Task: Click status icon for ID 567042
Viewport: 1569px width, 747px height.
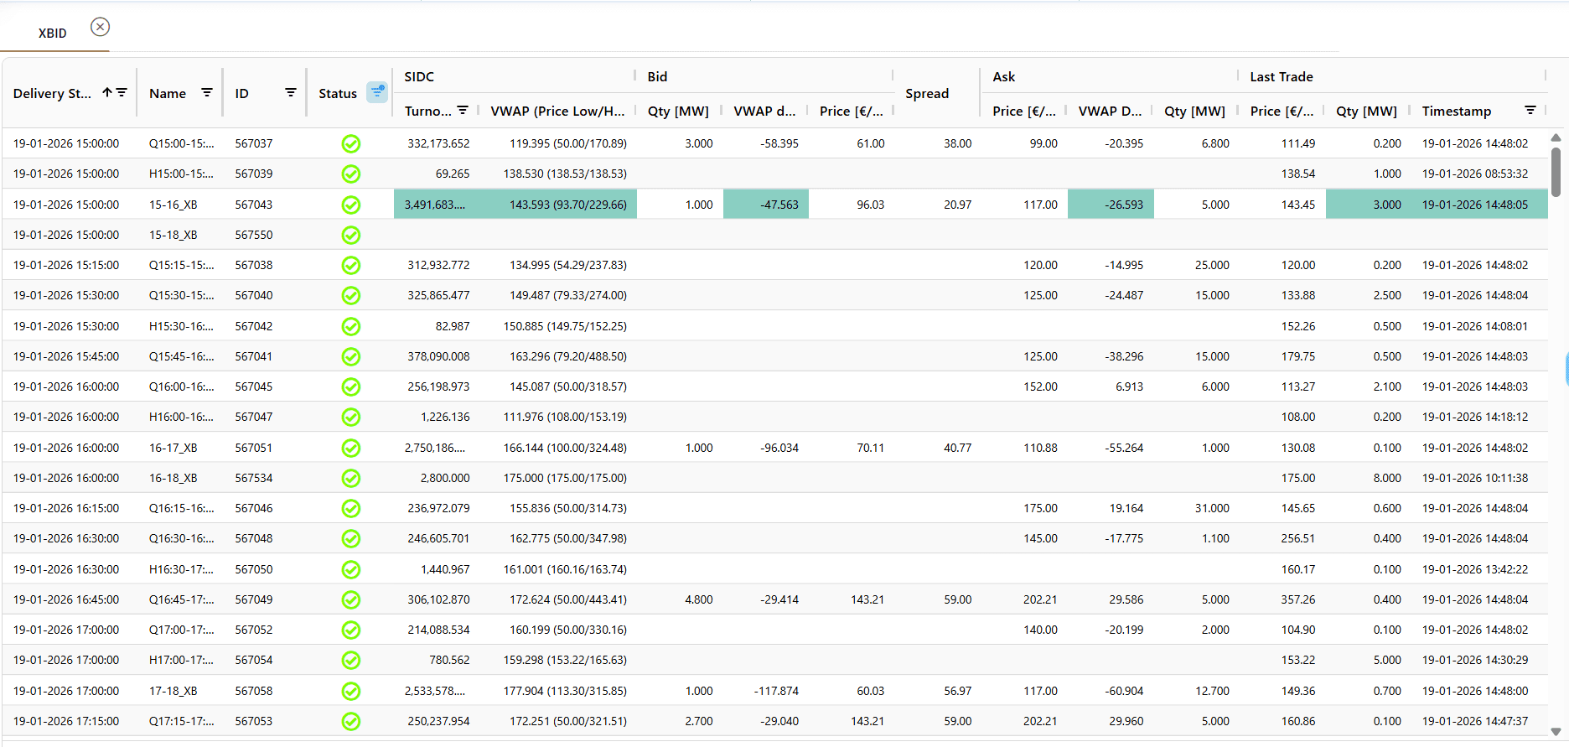Action: point(351,326)
